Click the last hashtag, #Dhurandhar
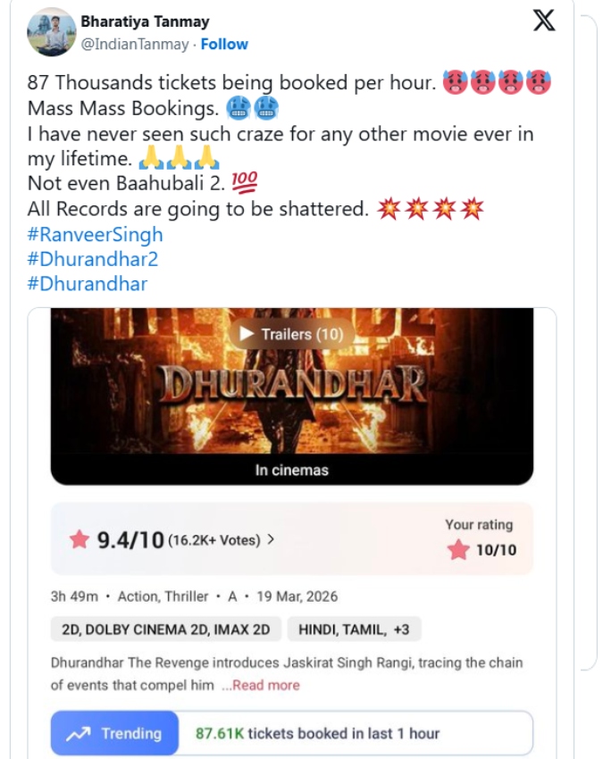 tap(88, 284)
